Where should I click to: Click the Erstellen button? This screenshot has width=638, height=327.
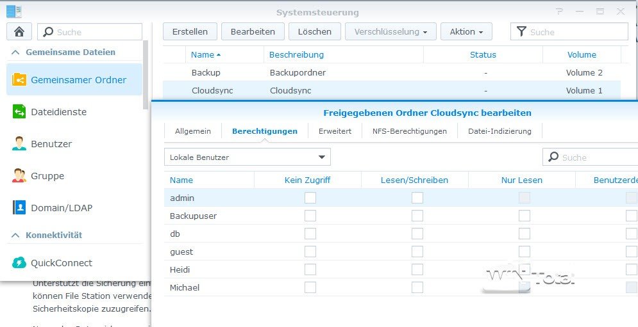(x=190, y=31)
